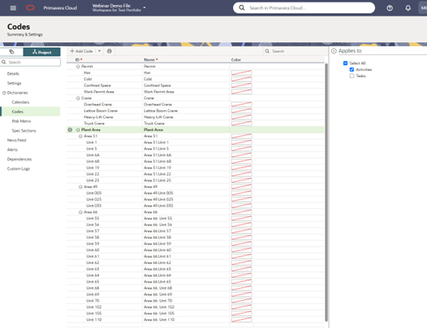Click the search icon in Primavera Cloud search
This screenshot has width=427, height=328.
pyautogui.click(x=242, y=8)
